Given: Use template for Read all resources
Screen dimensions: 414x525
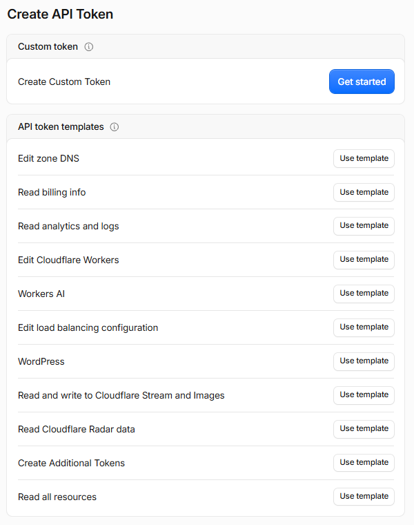Looking at the screenshot, I should [364, 497].
